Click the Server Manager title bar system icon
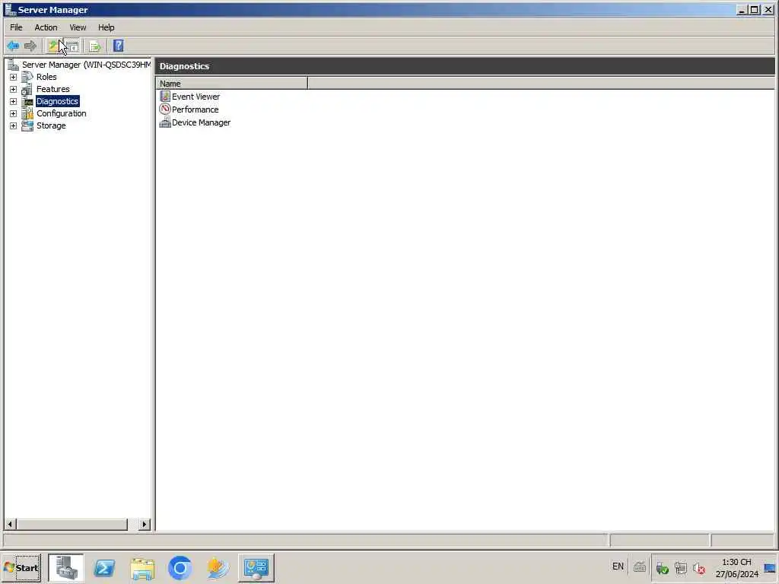Screen dimensions: 779x584 click(10, 9)
